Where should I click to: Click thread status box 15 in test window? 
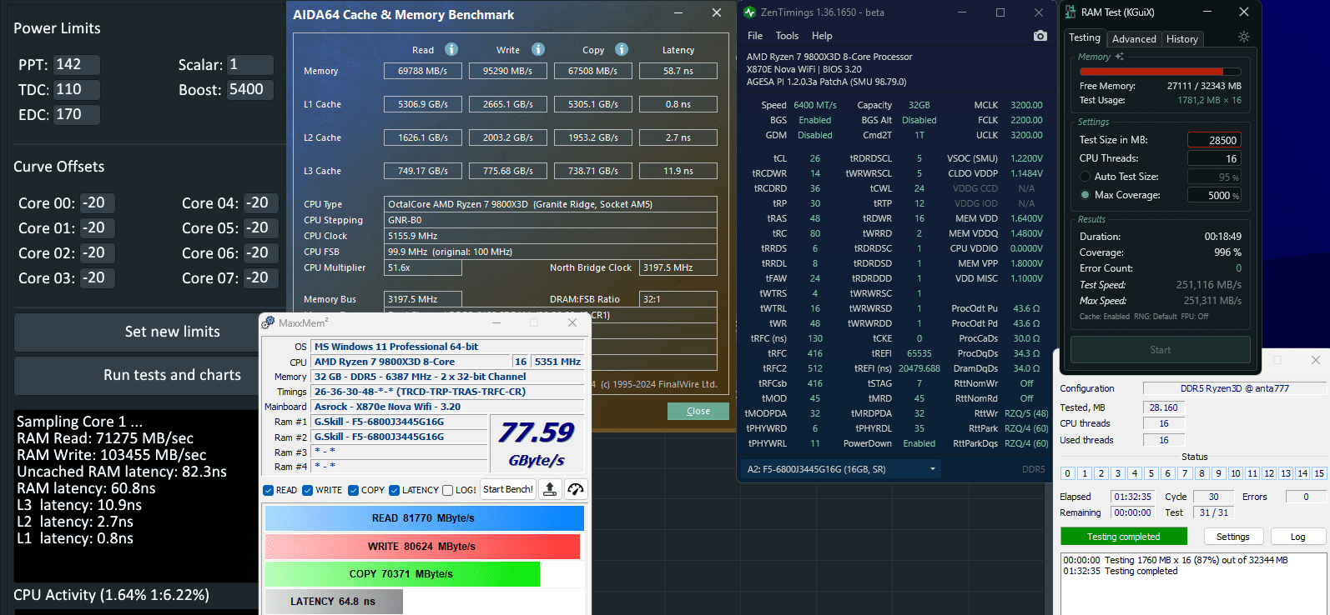(1319, 473)
